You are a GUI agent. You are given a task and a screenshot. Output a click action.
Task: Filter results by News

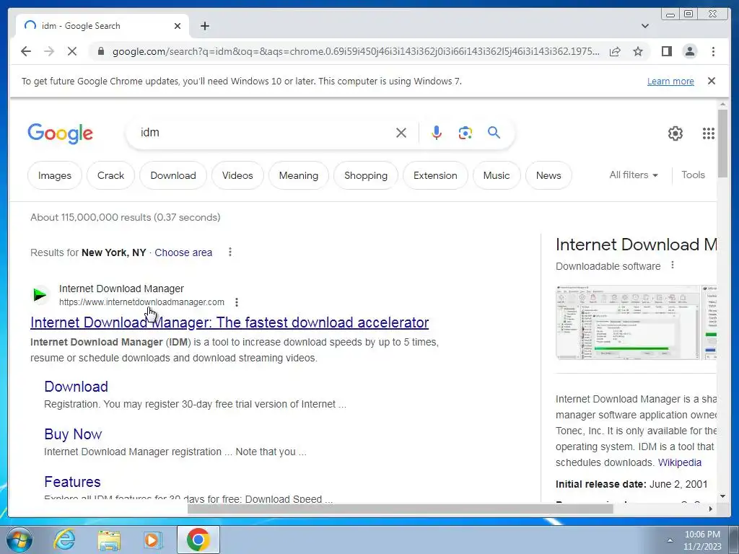tap(548, 175)
